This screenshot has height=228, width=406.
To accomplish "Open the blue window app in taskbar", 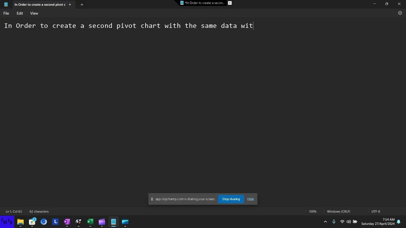I will pyautogui.click(x=125, y=222).
